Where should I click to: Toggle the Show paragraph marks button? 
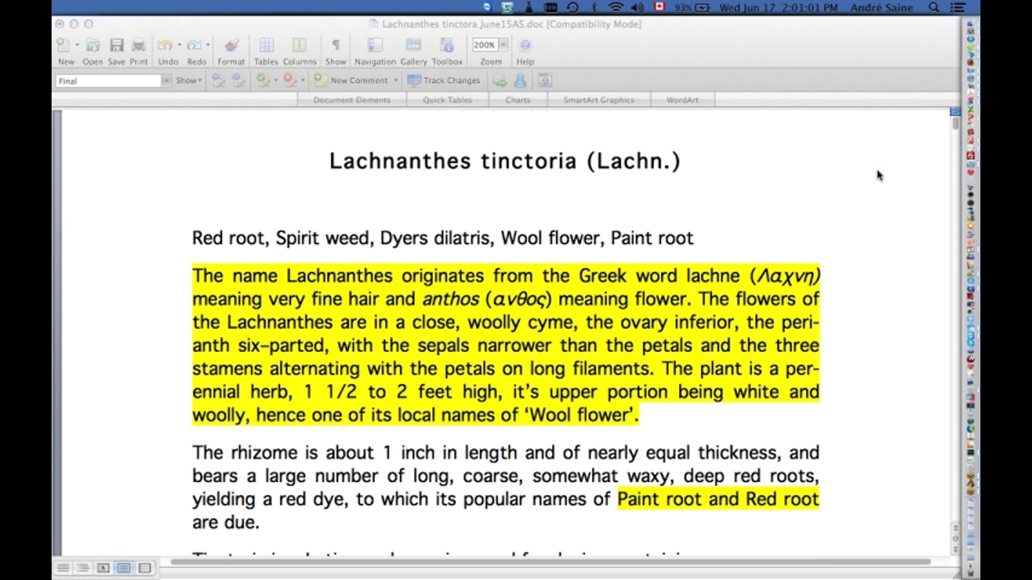click(335, 46)
